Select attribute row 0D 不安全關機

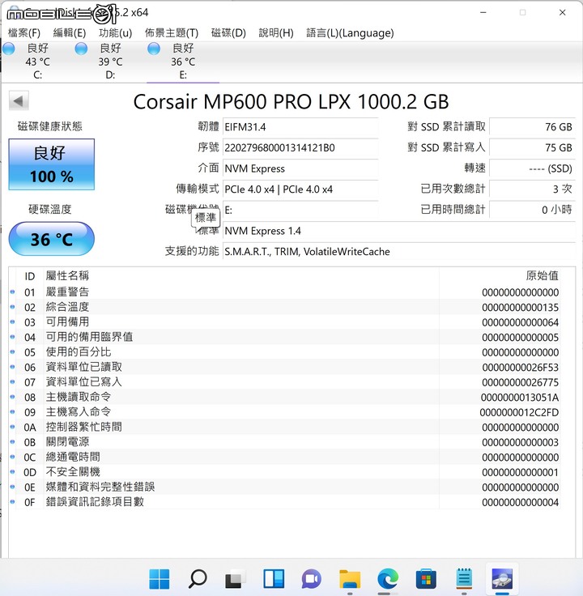click(284, 472)
